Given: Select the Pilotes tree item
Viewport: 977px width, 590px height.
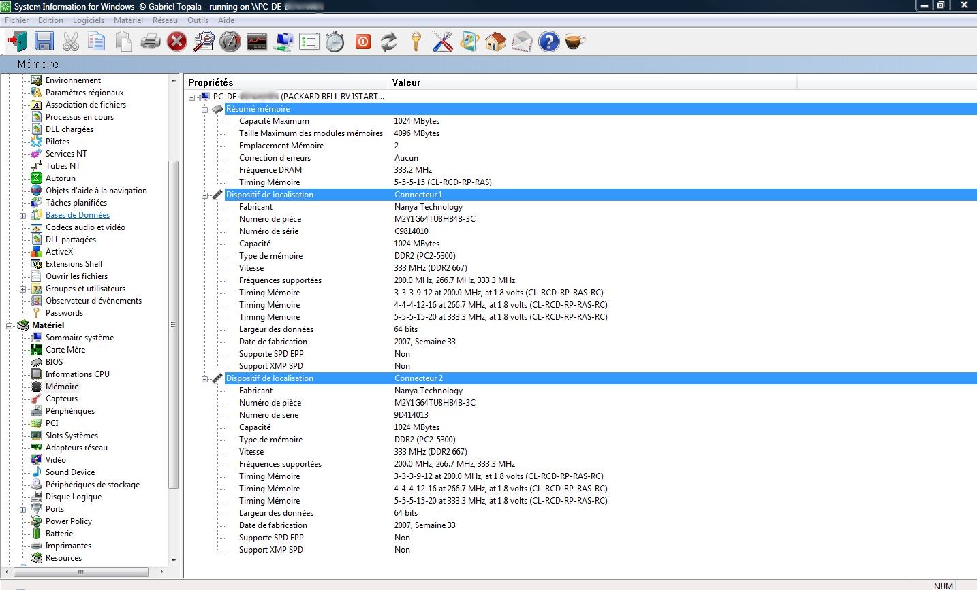Looking at the screenshot, I should pyautogui.click(x=57, y=142).
